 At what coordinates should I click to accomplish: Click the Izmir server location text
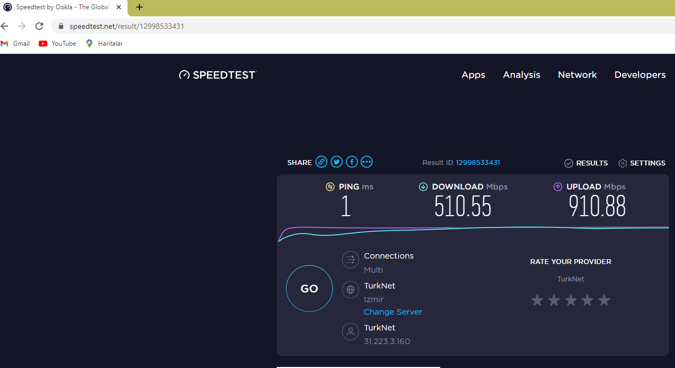pyautogui.click(x=374, y=299)
